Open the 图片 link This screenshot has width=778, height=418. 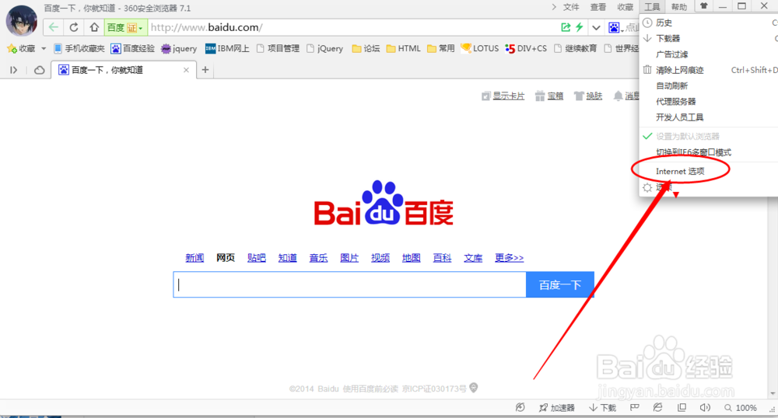click(349, 258)
